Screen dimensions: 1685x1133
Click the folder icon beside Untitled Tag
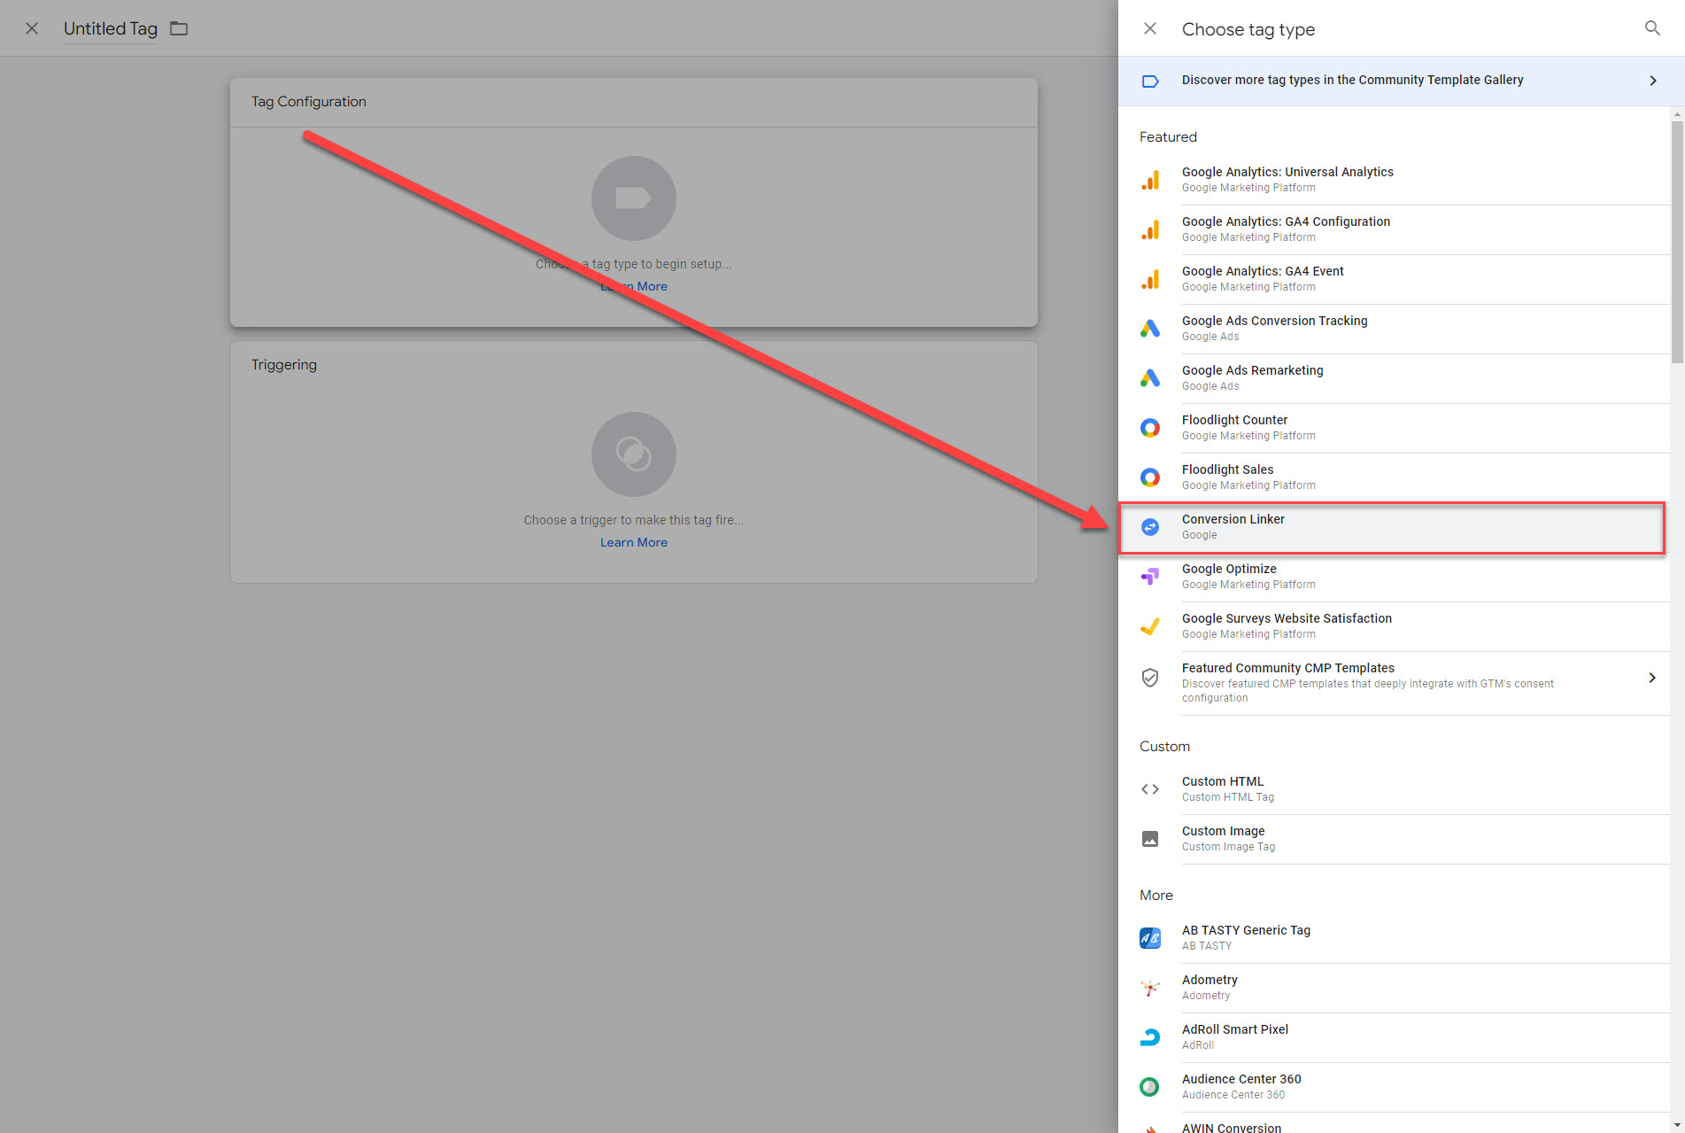coord(179,28)
